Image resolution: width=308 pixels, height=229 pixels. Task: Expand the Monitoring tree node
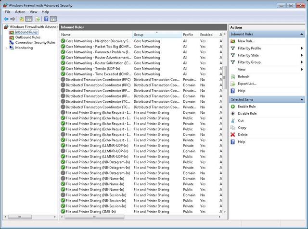click(6, 48)
